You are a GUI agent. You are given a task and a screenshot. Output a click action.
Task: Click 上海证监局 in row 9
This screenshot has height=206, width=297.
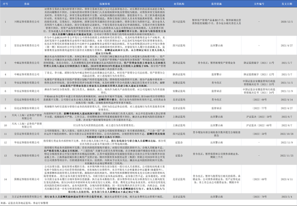coord(179,117)
